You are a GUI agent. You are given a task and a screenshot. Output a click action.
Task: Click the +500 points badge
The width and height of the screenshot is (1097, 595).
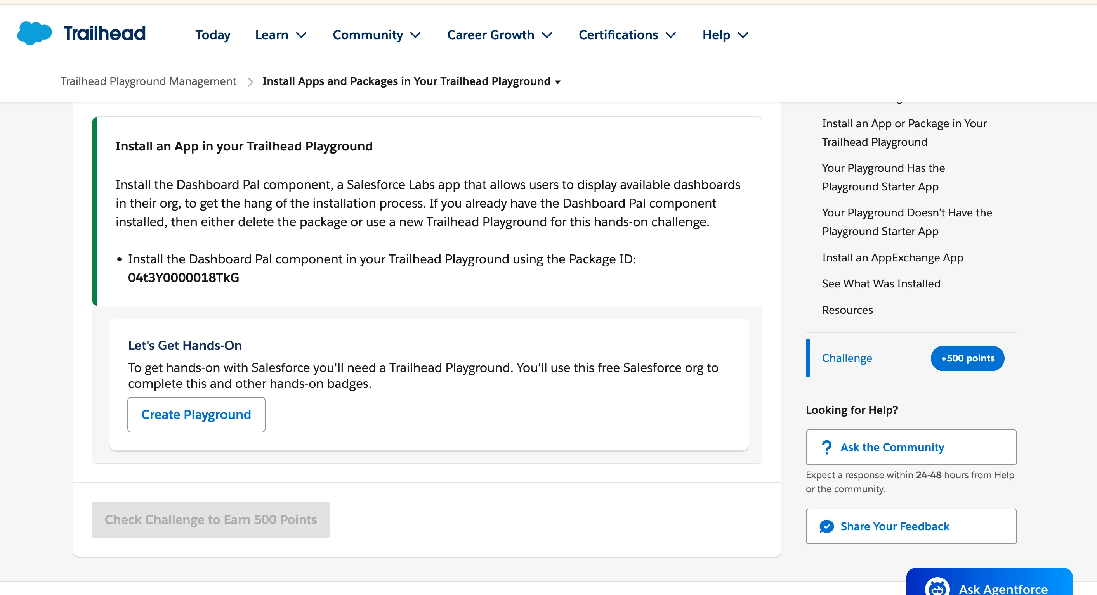(x=967, y=358)
